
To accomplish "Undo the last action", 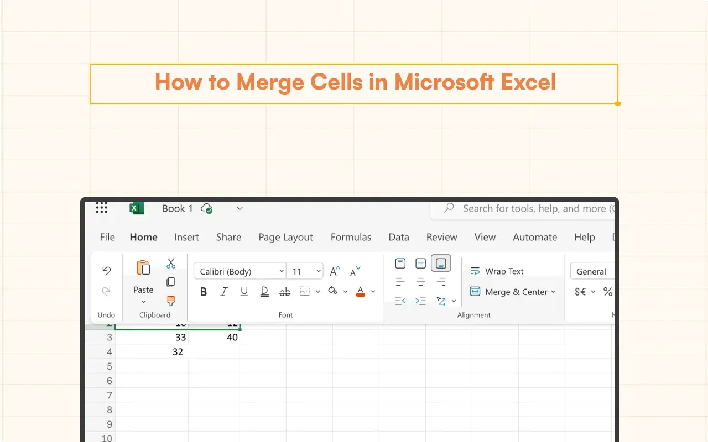I will point(107,271).
